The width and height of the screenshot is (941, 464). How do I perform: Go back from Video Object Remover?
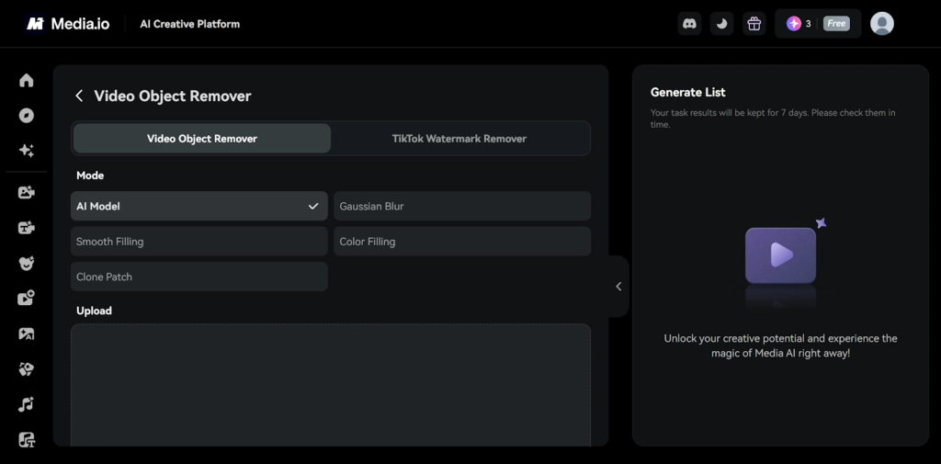[79, 96]
